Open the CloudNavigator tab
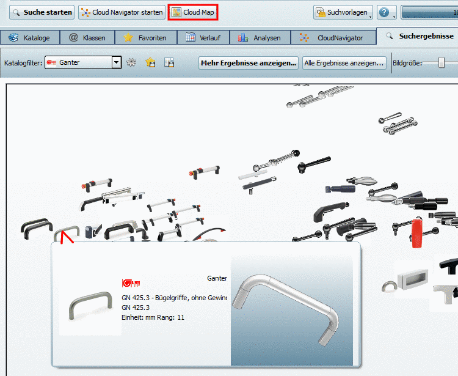This screenshot has width=458, height=376. [333, 38]
